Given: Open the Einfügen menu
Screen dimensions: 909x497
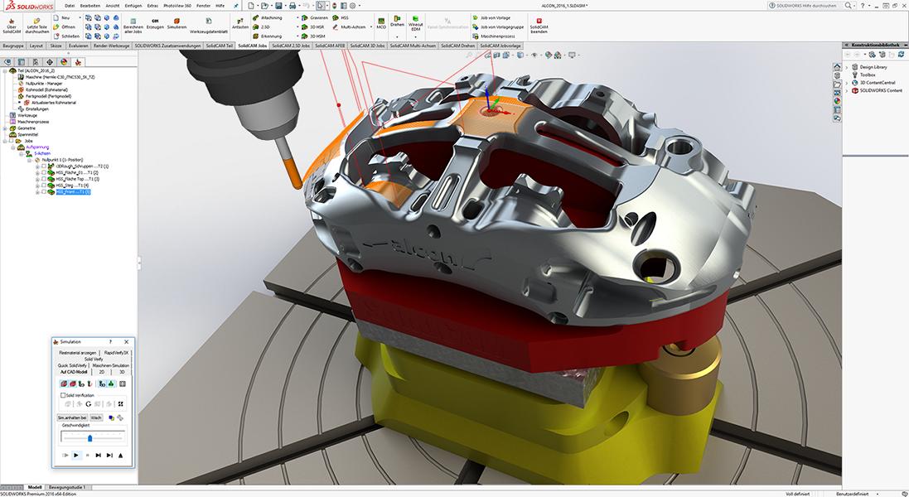Looking at the screenshot, I should 133,6.
